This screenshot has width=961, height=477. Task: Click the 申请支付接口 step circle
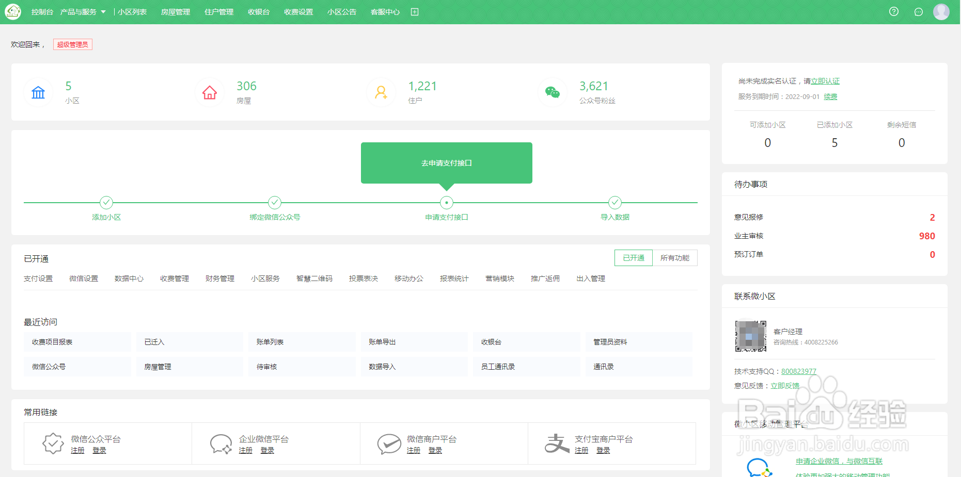pyautogui.click(x=447, y=202)
